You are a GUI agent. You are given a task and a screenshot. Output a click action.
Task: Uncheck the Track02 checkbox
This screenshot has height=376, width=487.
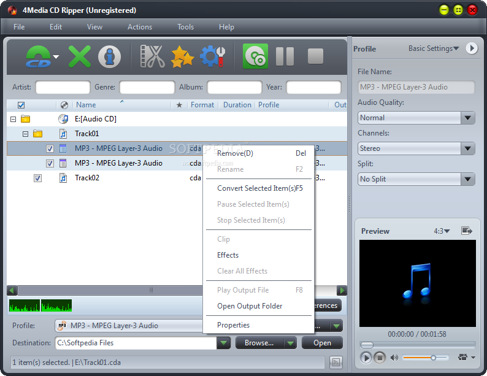(37, 178)
